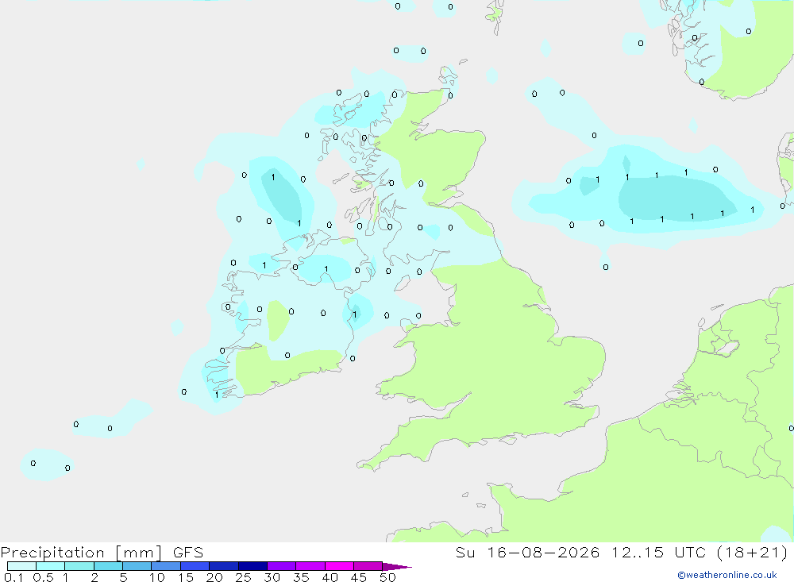Click the forecast offset '(18+21)'
Screen dimensions: 794x582
(753, 553)
